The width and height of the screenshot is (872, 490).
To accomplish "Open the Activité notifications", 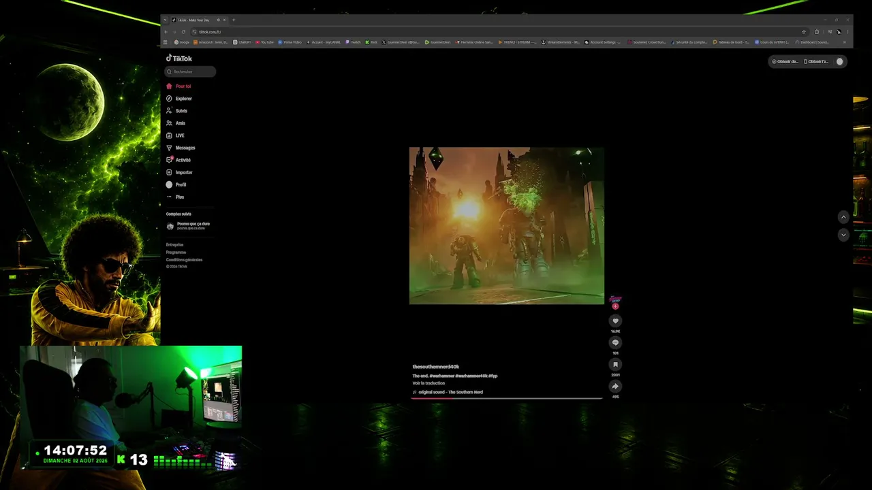I will pyautogui.click(x=178, y=160).
